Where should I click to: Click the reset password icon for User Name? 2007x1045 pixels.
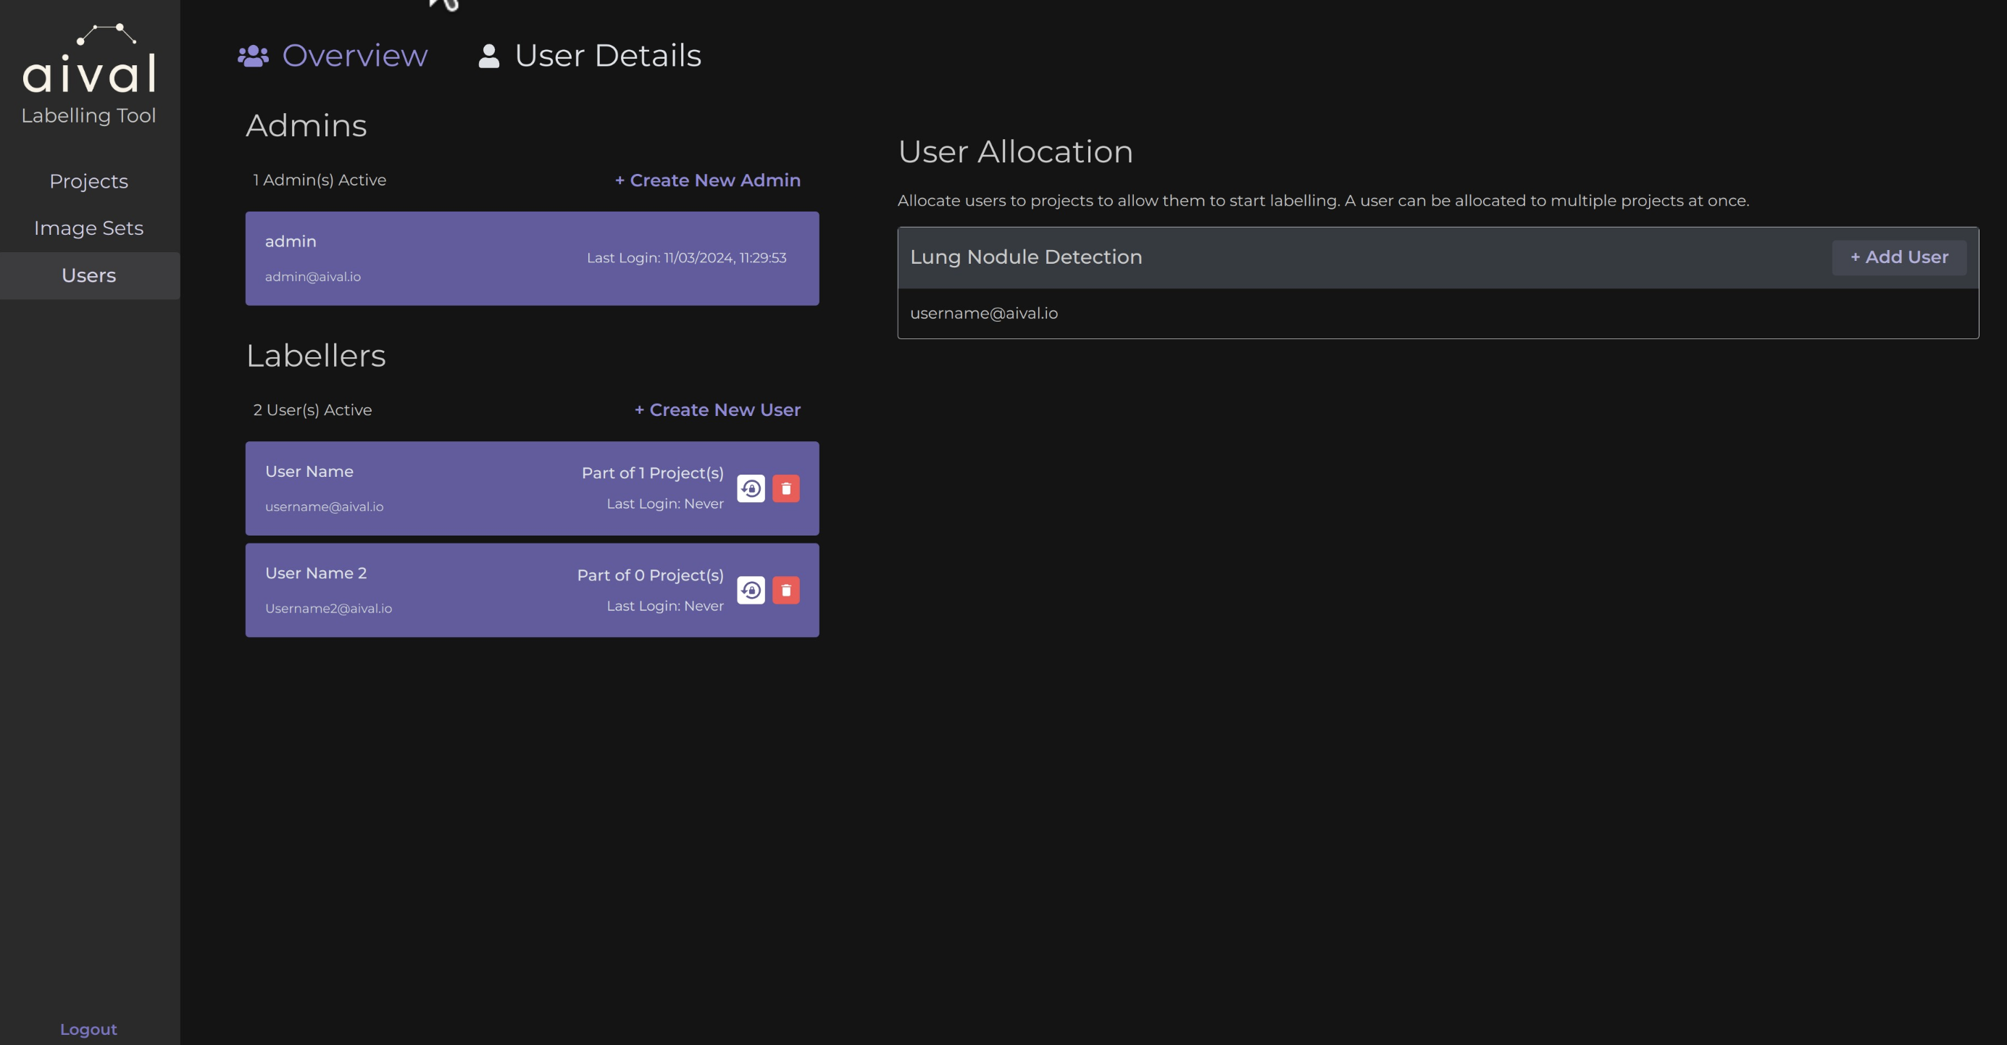[x=750, y=487]
